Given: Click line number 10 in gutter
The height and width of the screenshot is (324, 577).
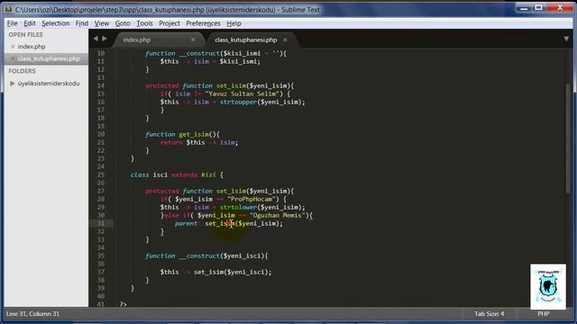Looking at the screenshot, I should [x=101, y=53].
